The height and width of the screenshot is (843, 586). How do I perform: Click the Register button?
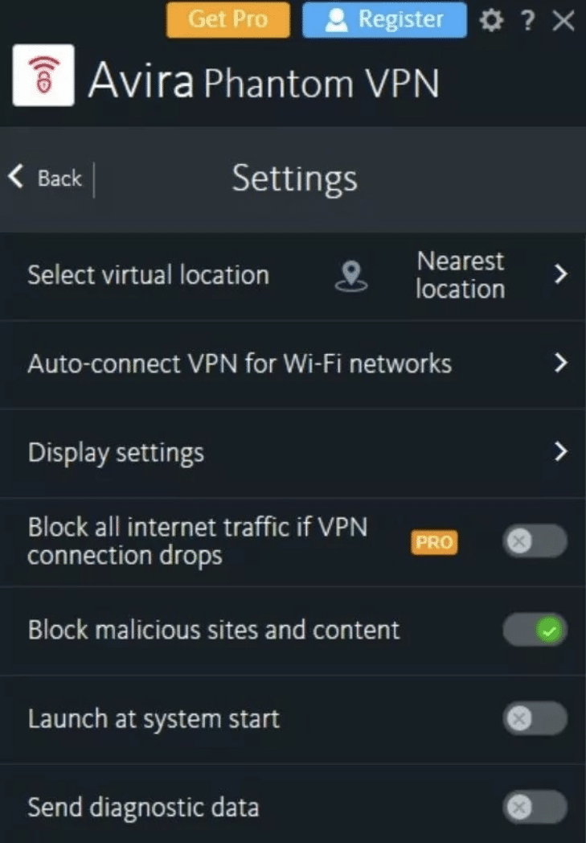(384, 20)
